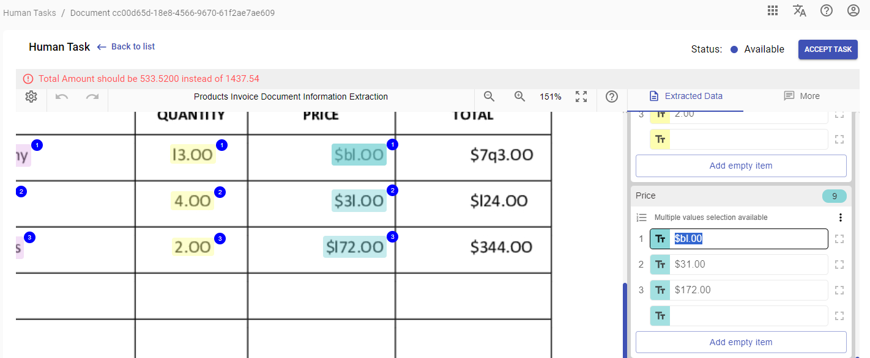Zoom out with the magnifier minus icon
Screen dimensions: 870x358
[489, 97]
